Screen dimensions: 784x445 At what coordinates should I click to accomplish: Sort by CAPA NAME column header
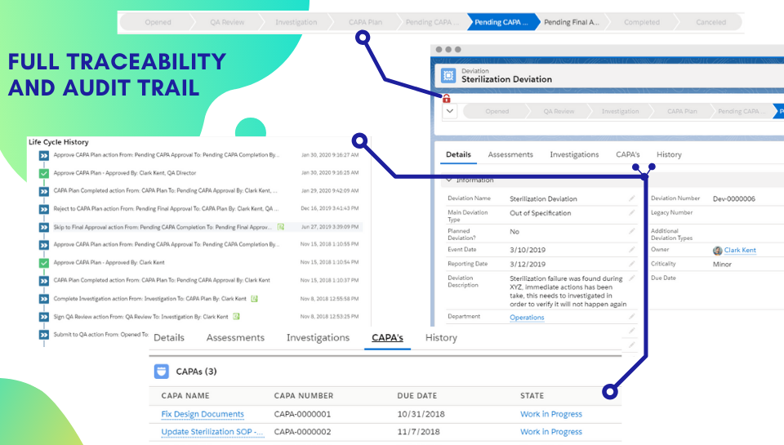[x=185, y=395]
